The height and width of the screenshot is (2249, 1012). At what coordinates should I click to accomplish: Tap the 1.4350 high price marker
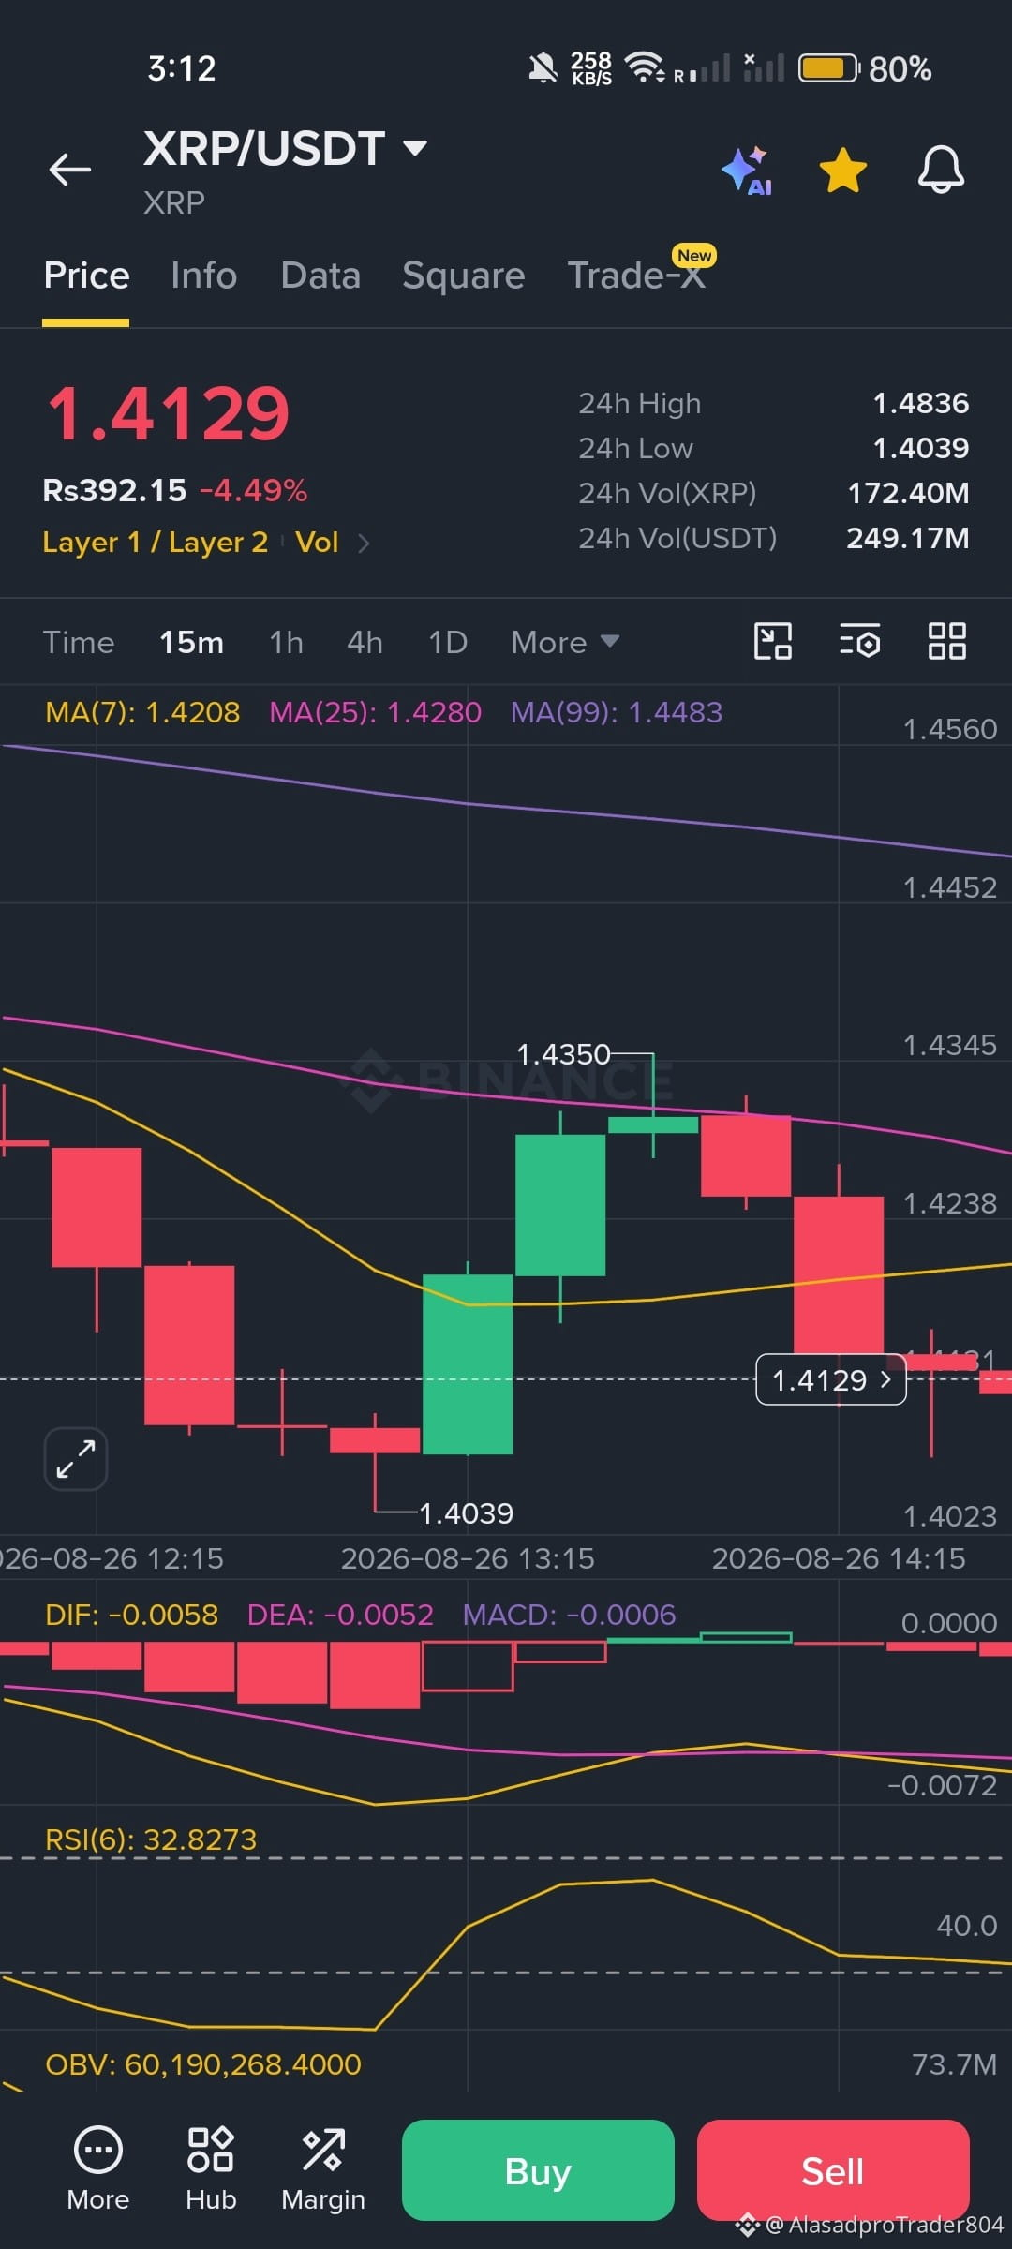(x=563, y=1054)
